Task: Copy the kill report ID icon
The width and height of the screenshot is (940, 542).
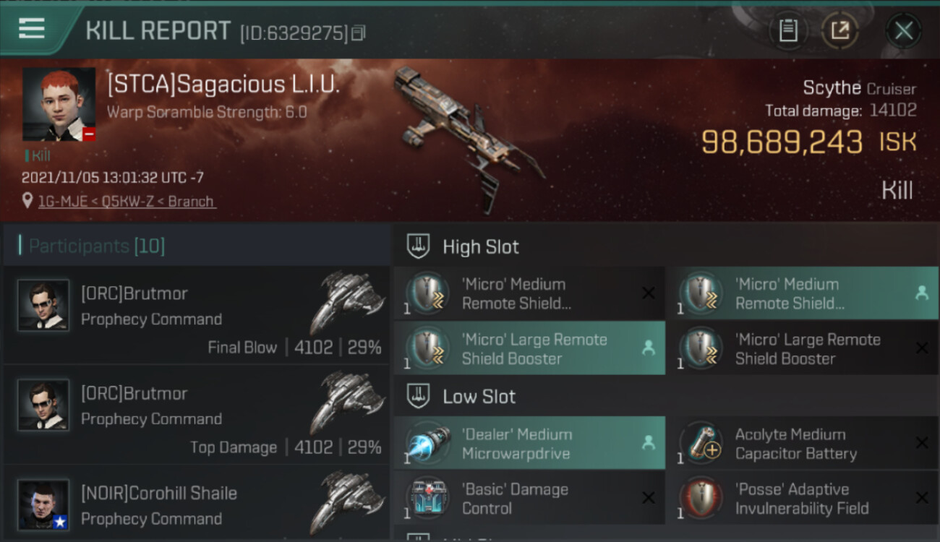Action: coord(359,33)
